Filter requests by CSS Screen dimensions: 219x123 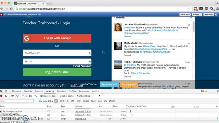point(73,101)
